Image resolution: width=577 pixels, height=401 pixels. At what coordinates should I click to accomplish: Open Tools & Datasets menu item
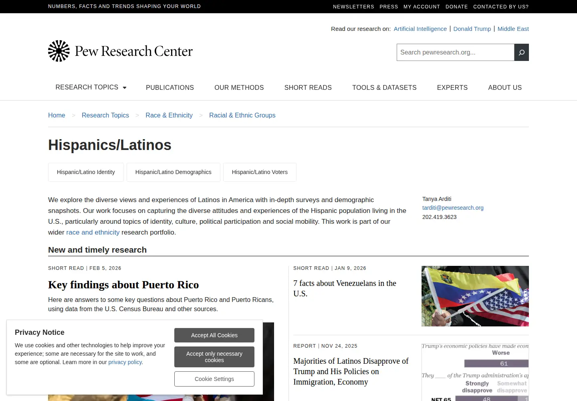point(384,87)
